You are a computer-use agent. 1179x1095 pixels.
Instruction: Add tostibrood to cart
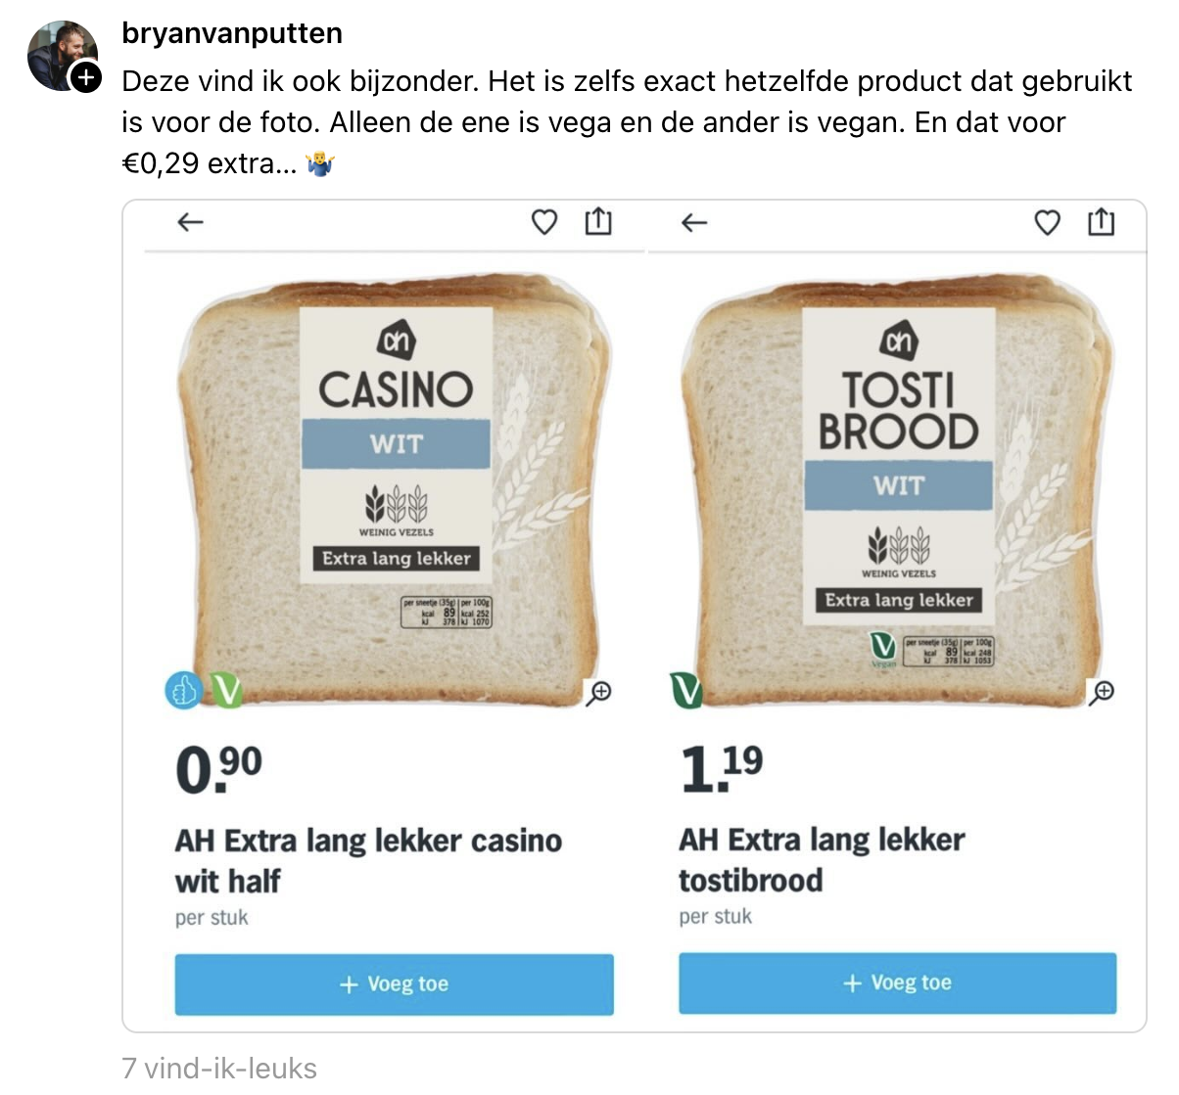[x=897, y=983]
